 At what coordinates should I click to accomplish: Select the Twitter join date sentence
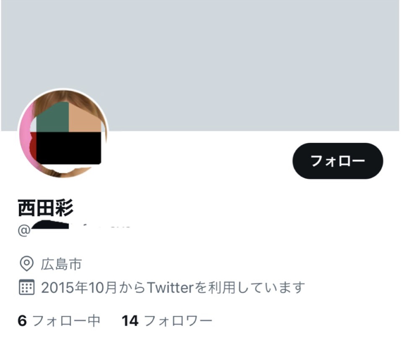click(173, 287)
